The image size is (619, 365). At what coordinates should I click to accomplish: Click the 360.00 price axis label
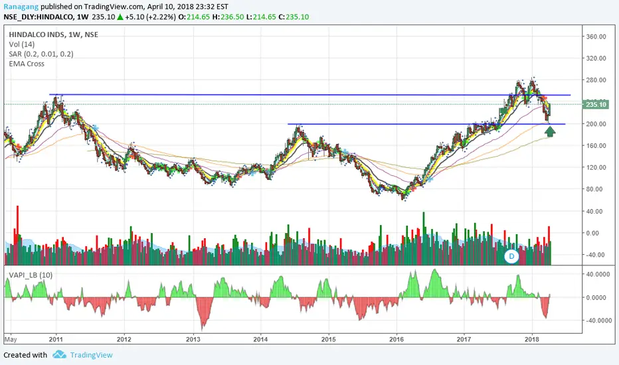pos(596,36)
